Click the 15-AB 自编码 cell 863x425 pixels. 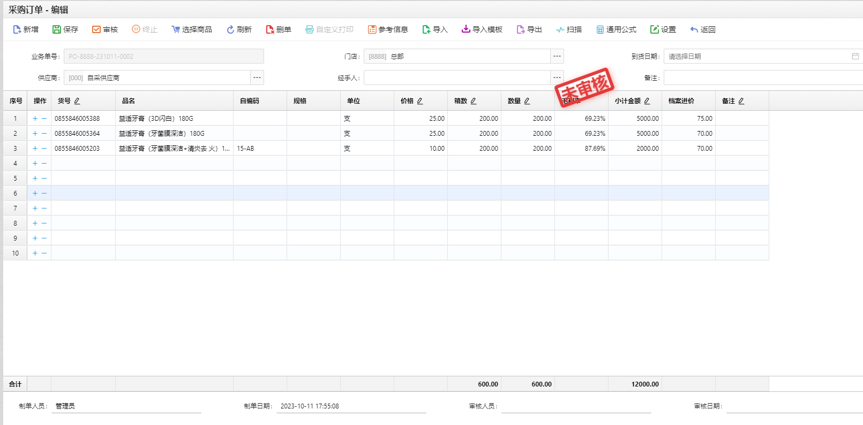(x=260, y=149)
